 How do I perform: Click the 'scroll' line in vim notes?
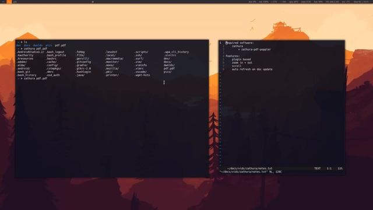tap(237, 66)
